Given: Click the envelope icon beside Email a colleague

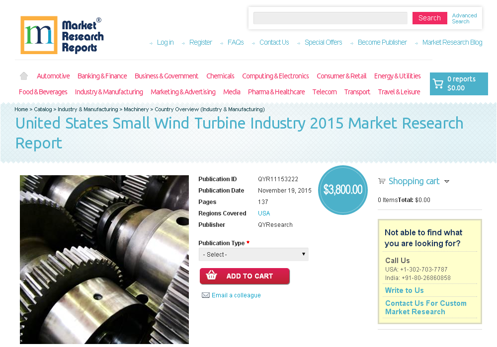Looking at the screenshot, I should pyautogui.click(x=206, y=295).
